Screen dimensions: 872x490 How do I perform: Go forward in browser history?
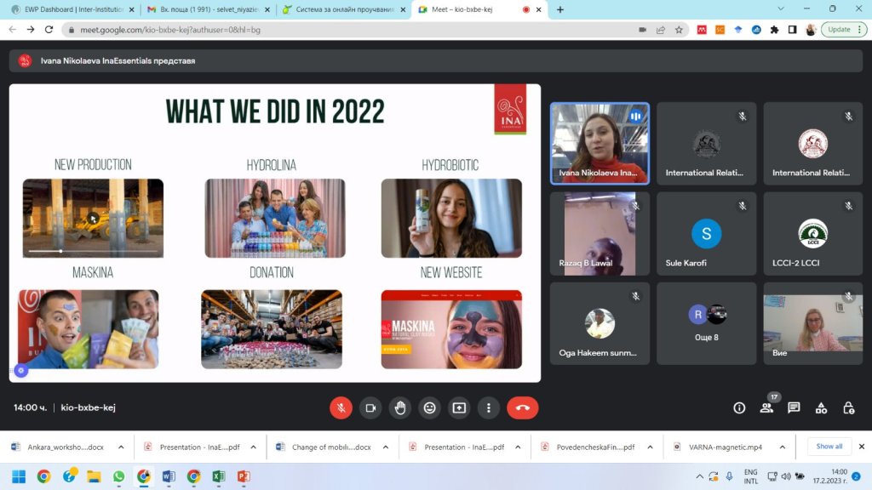tap(31, 30)
